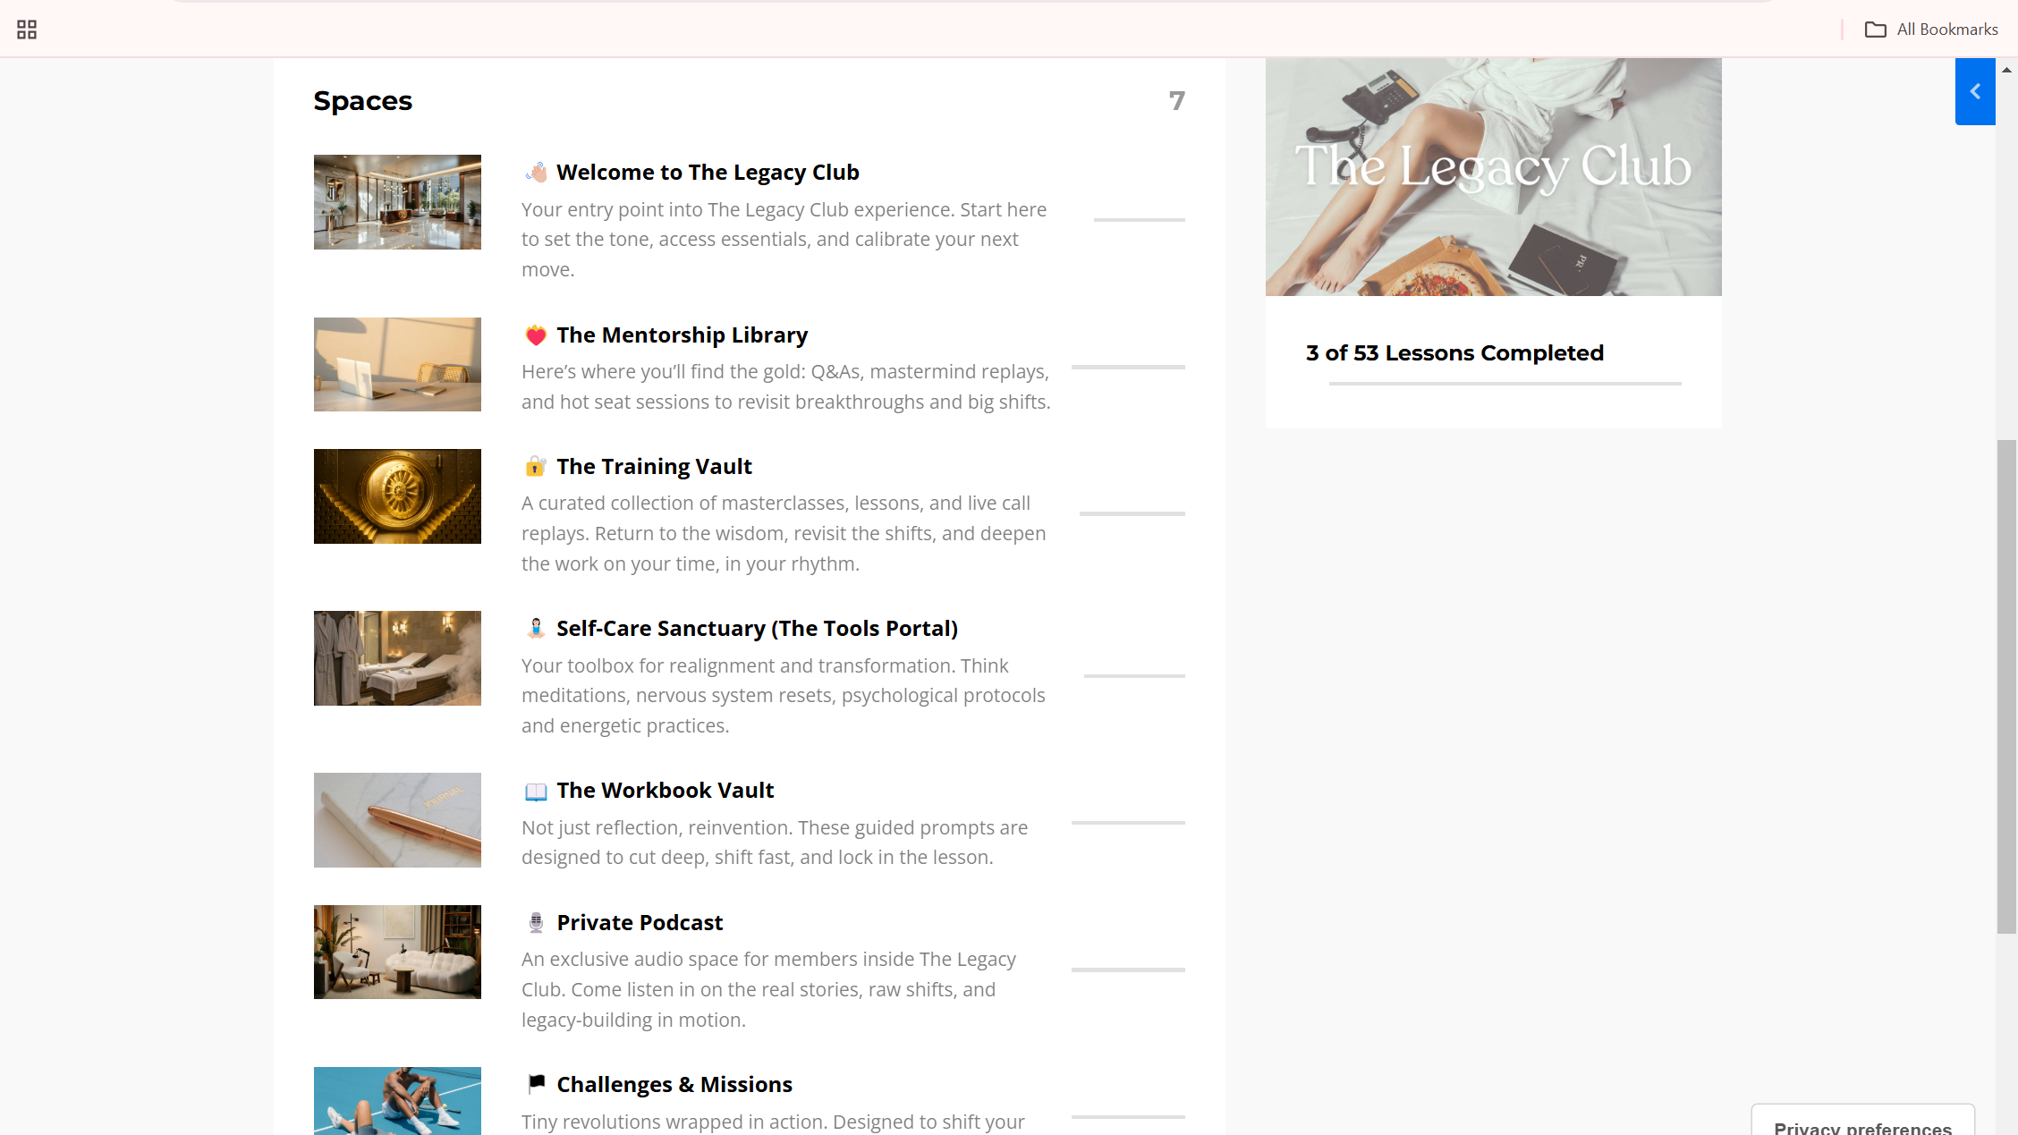This screenshot has height=1135, width=2018.
Task: Open The Mentorship Library link
Action: point(682,335)
